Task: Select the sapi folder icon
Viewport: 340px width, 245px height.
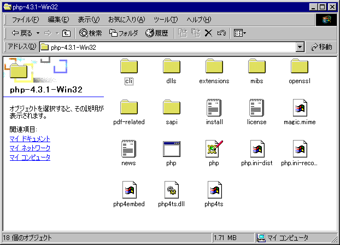Action: pos(172,107)
